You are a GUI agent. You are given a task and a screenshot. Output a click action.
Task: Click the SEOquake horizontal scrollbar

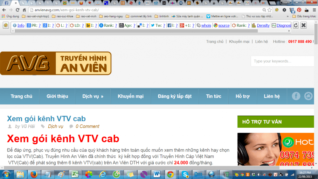click(136, 31)
